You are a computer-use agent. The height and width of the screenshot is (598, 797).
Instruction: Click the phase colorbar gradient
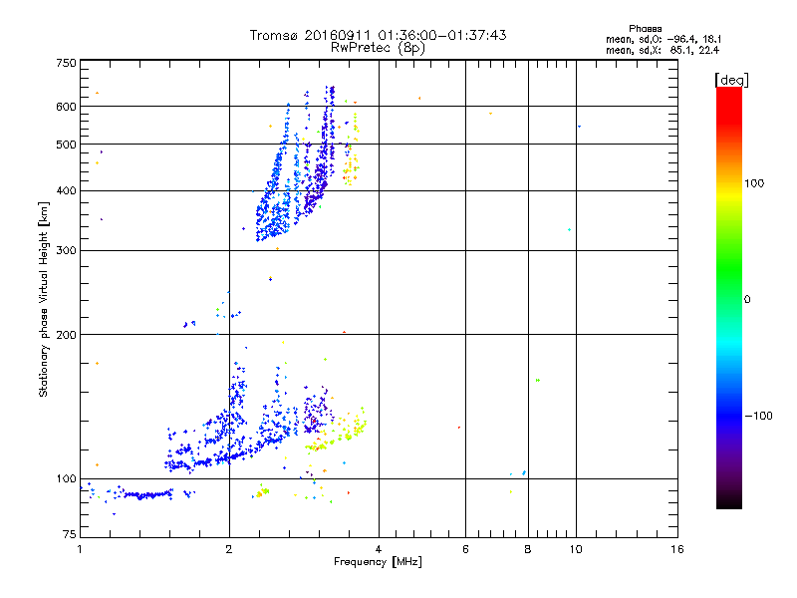pos(729,297)
